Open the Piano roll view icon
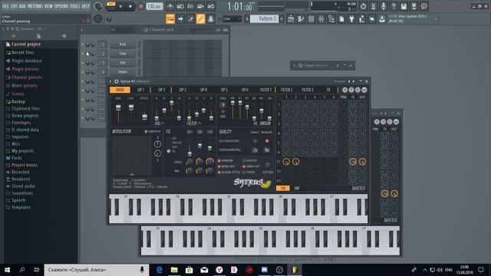This screenshot has width=491, height=276. coord(301,19)
